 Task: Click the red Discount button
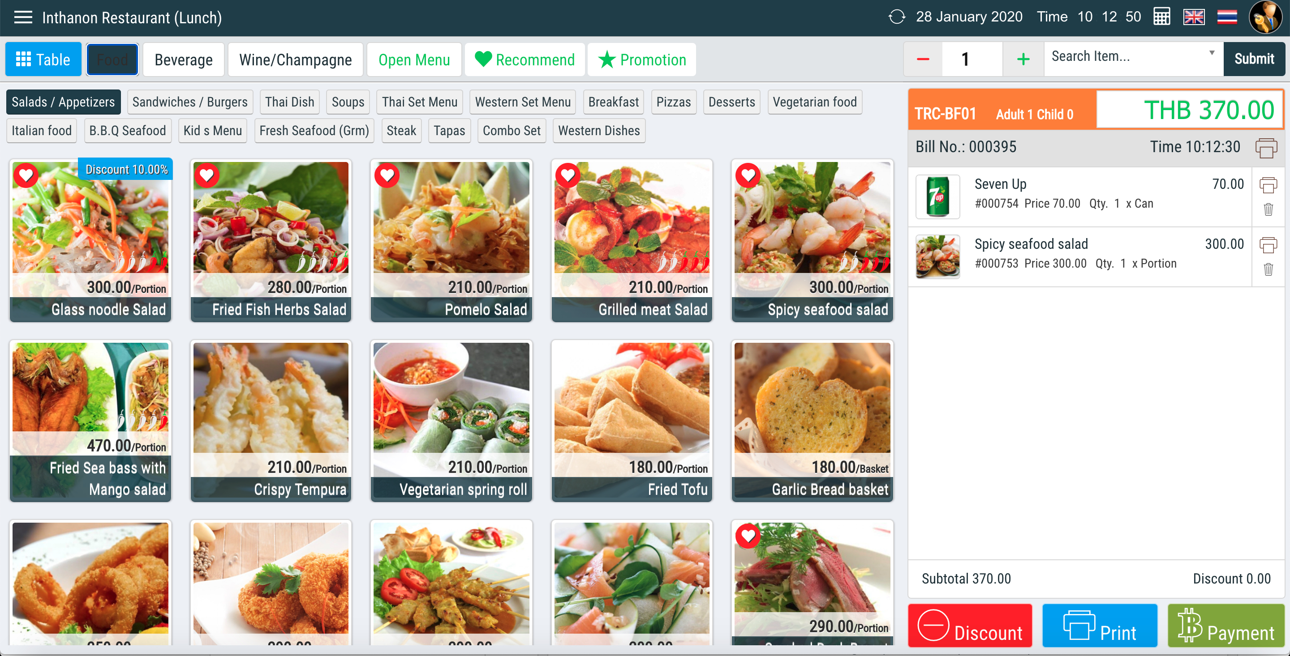(970, 626)
